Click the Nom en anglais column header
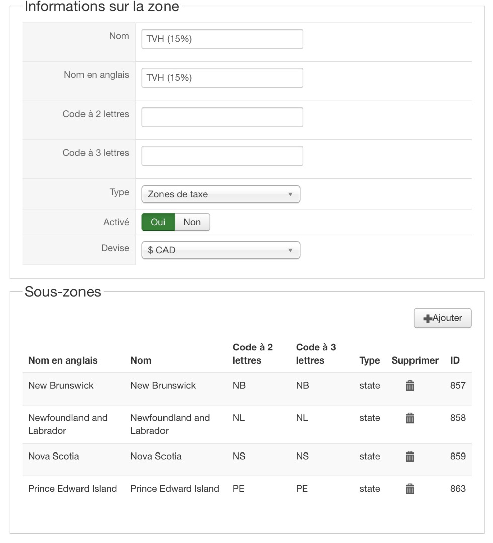This screenshot has width=493, height=543. tap(63, 360)
